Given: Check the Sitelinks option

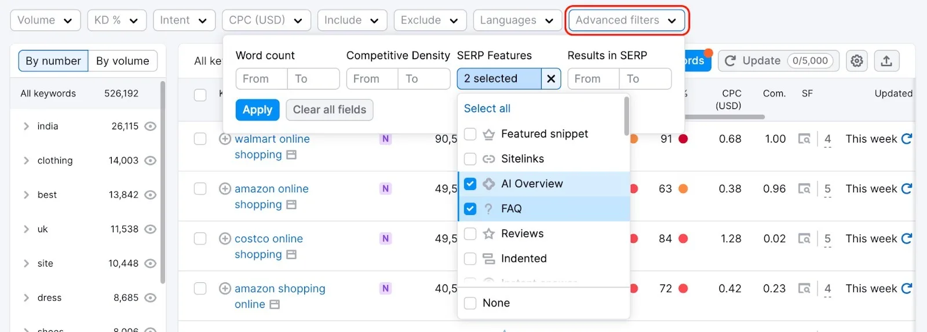Looking at the screenshot, I should [470, 159].
